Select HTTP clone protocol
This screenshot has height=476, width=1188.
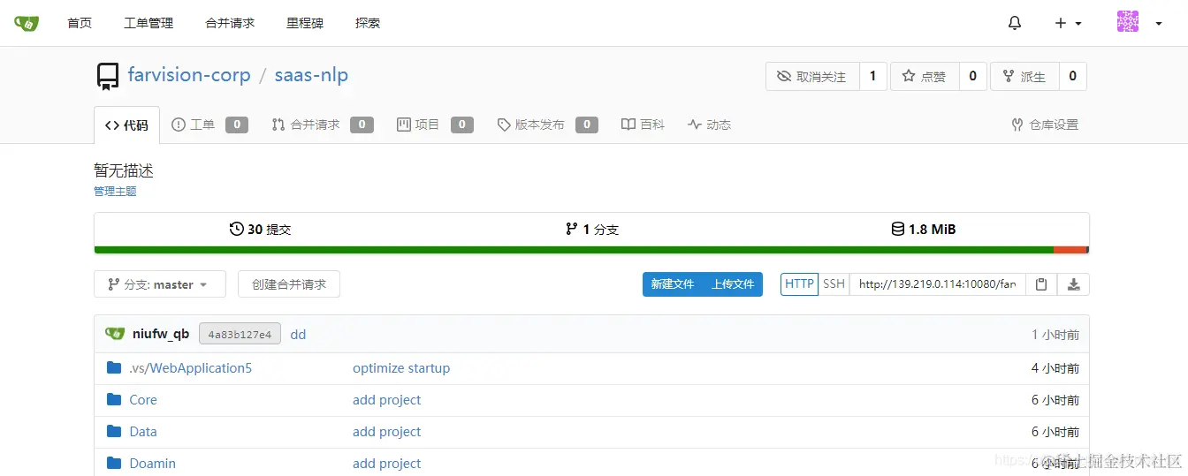click(799, 284)
